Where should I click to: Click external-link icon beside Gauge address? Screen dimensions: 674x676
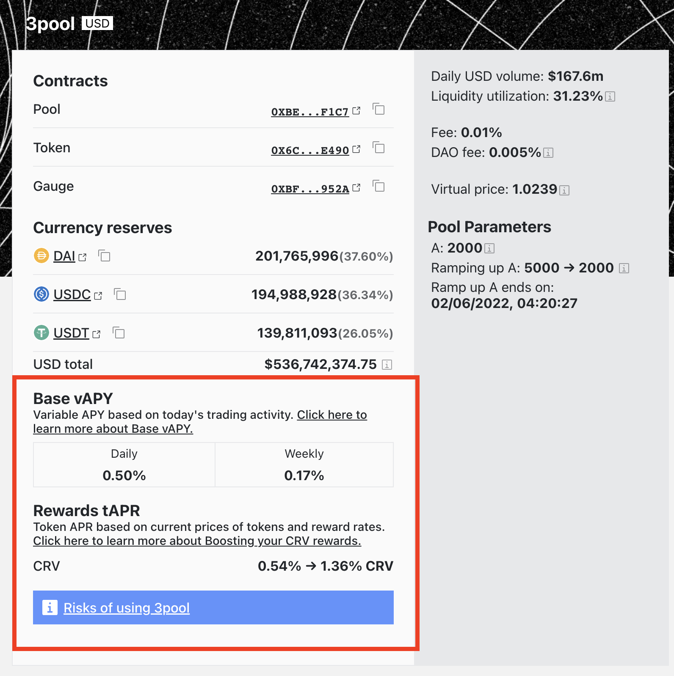click(356, 188)
